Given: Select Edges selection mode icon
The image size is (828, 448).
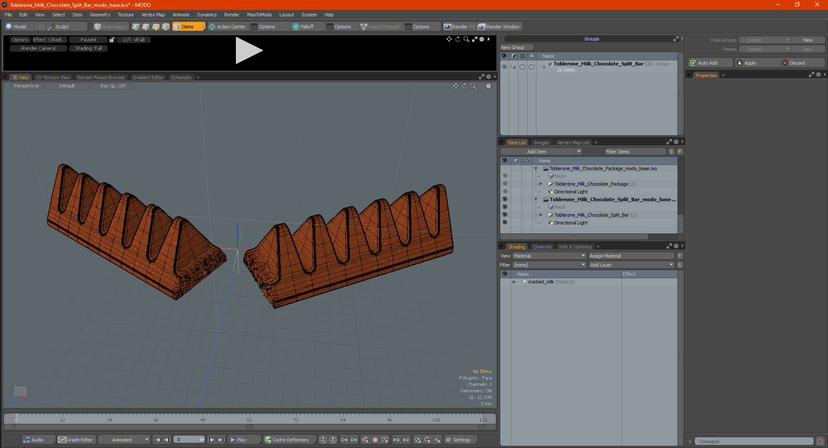Looking at the screenshot, I should pyautogui.click(x=146, y=27).
